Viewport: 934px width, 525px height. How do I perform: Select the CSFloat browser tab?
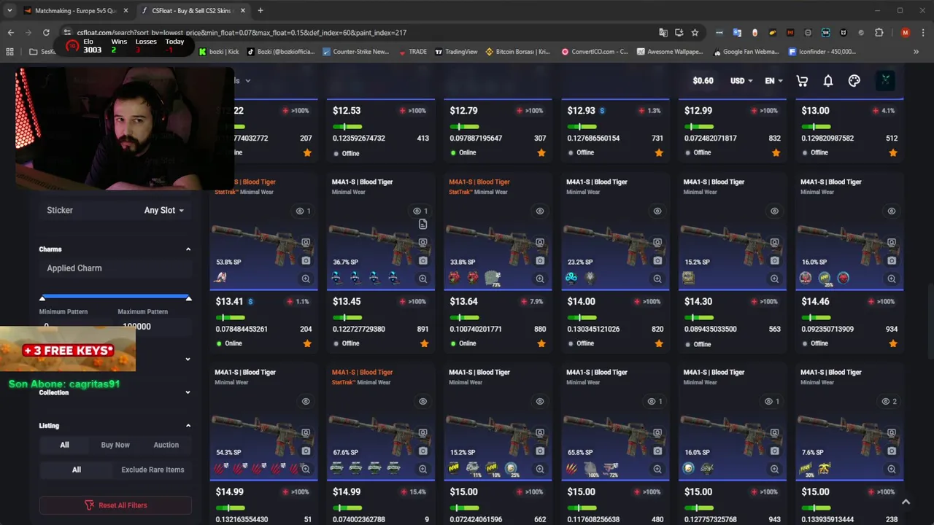(193, 10)
